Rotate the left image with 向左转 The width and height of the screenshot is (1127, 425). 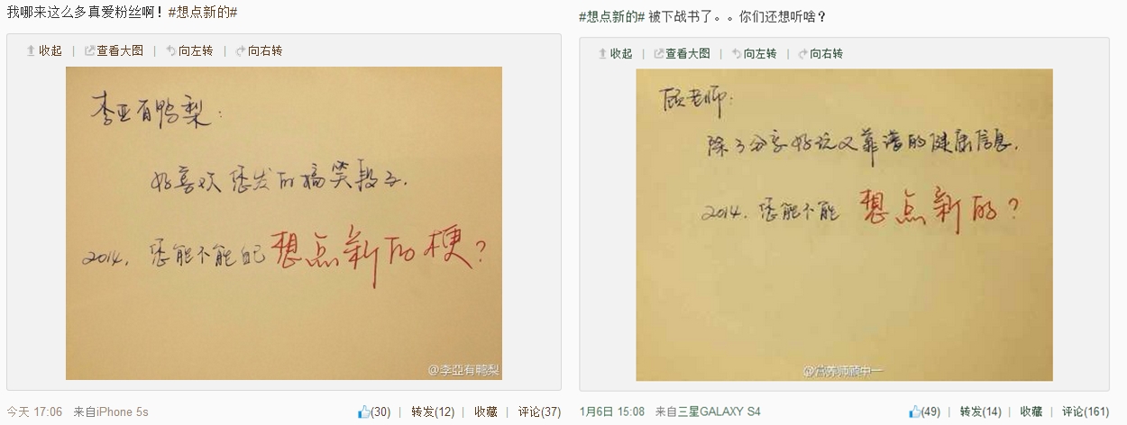[x=189, y=50]
